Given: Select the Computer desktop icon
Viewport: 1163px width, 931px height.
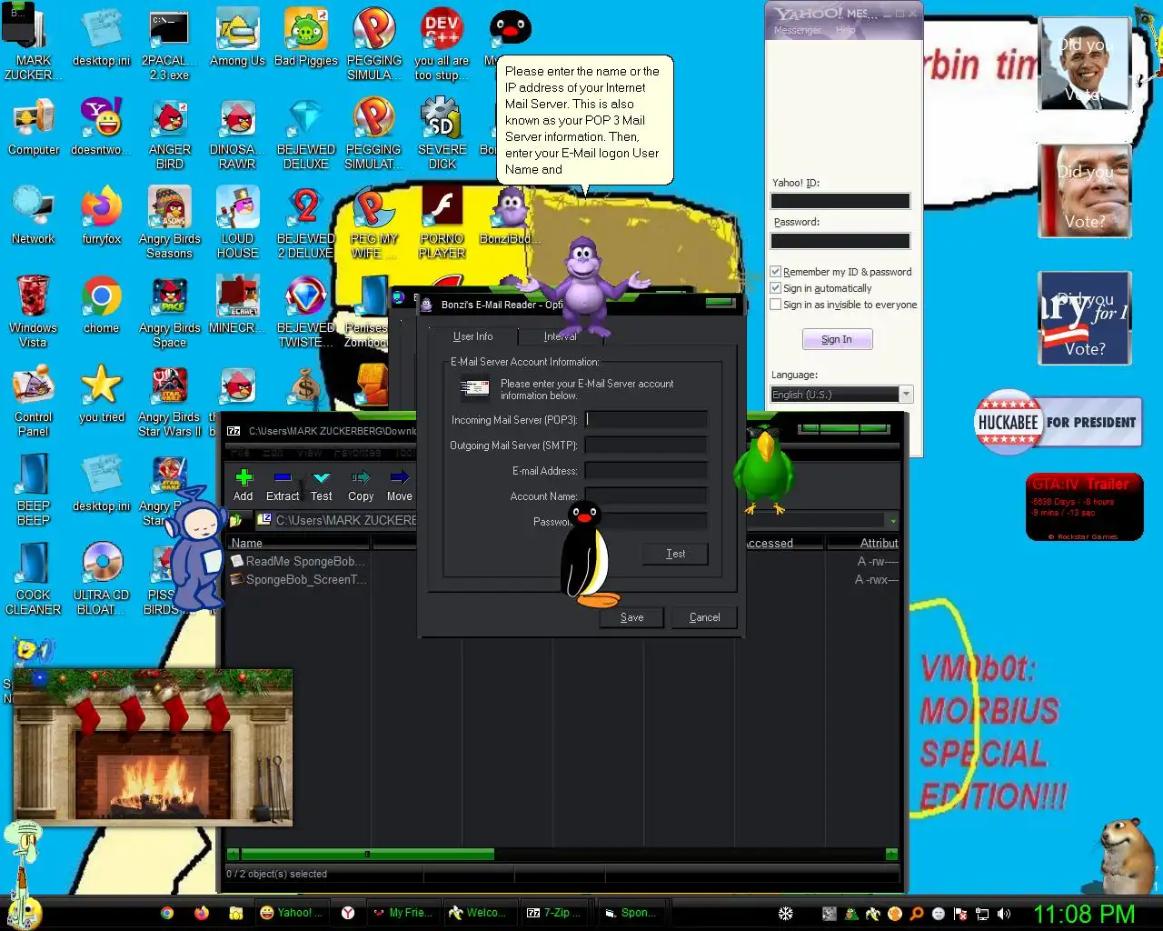Looking at the screenshot, I should click(x=34, y=128).
